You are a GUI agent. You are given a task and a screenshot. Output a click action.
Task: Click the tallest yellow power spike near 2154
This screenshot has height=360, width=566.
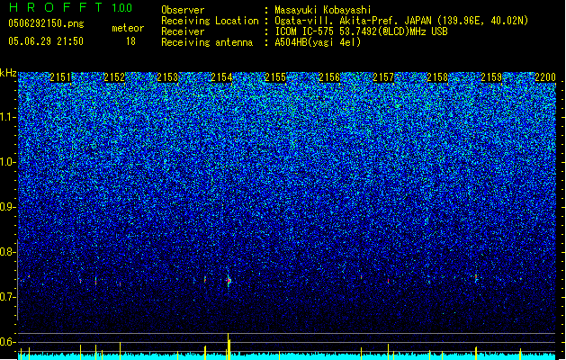[229, 346]
